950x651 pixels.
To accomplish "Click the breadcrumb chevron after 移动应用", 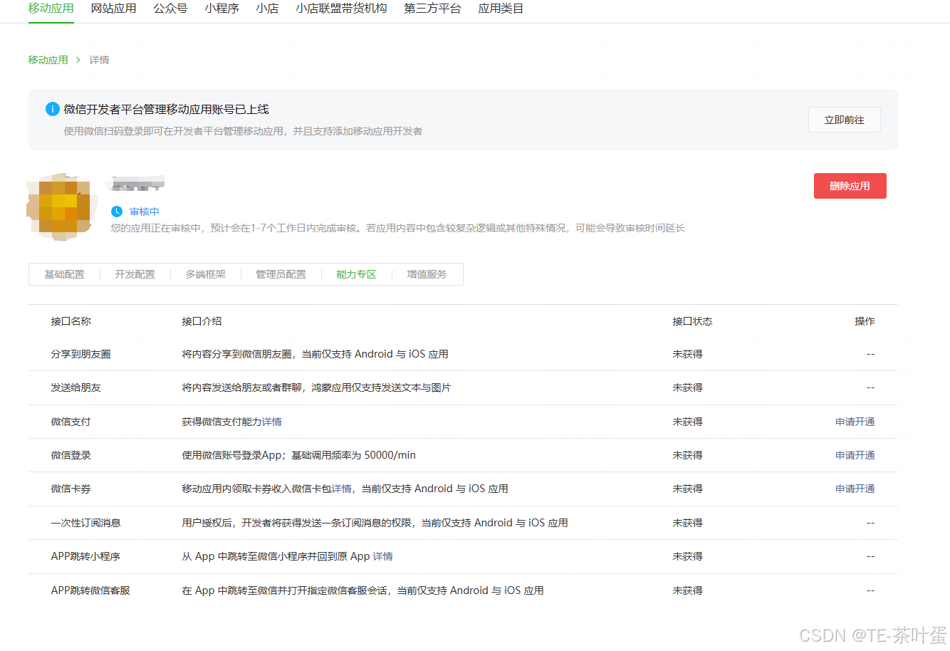I will pos(78,60).
